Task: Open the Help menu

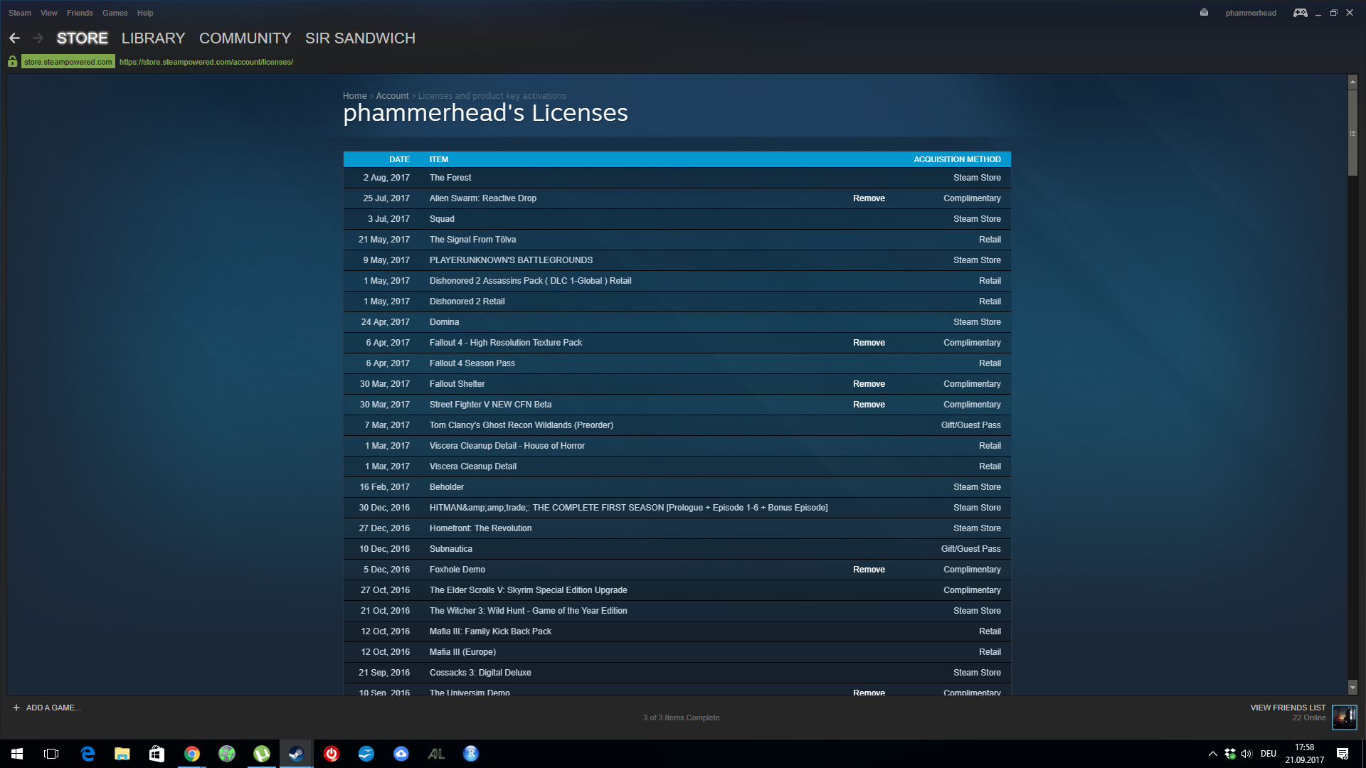Action: (145, 13)
